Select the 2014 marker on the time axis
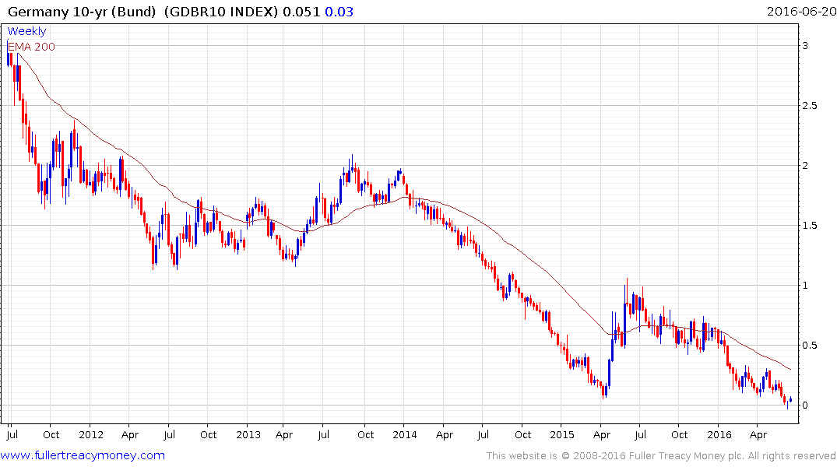The width and height of the screenshot is (837, 467). [x=404, y=434]
